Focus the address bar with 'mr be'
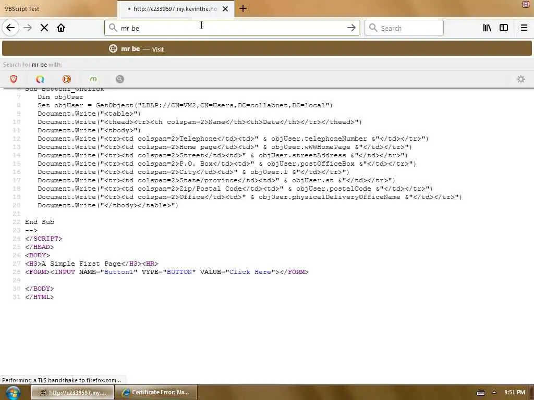 pos(232,28)
